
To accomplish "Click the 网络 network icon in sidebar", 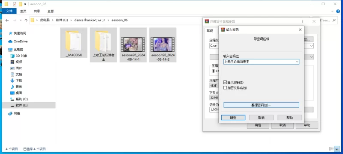I will pos(10,113).
